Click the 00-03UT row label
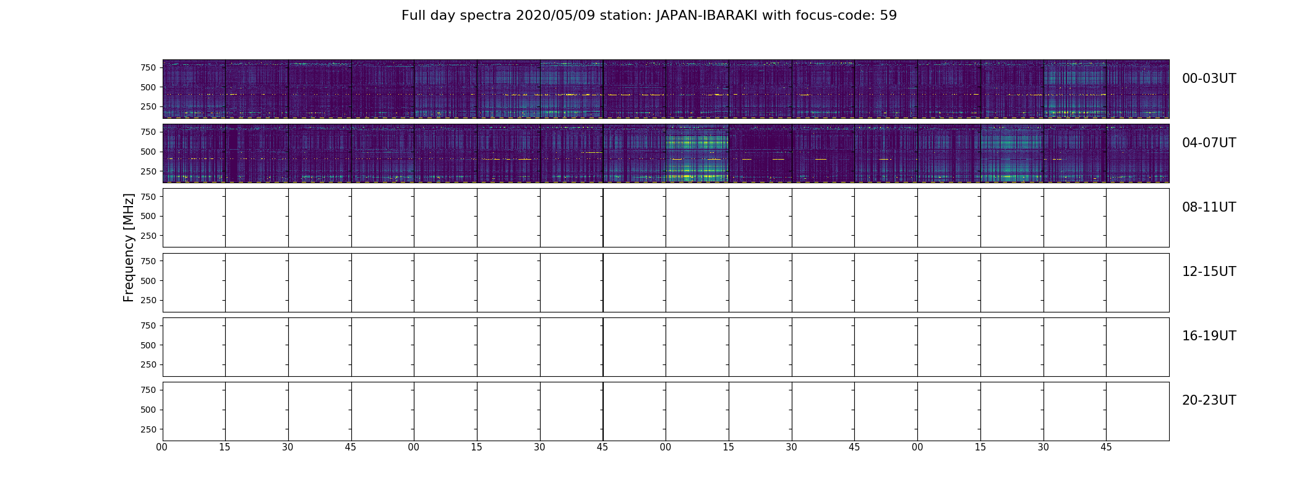 pyautogui.click(x=1209, y=79)
